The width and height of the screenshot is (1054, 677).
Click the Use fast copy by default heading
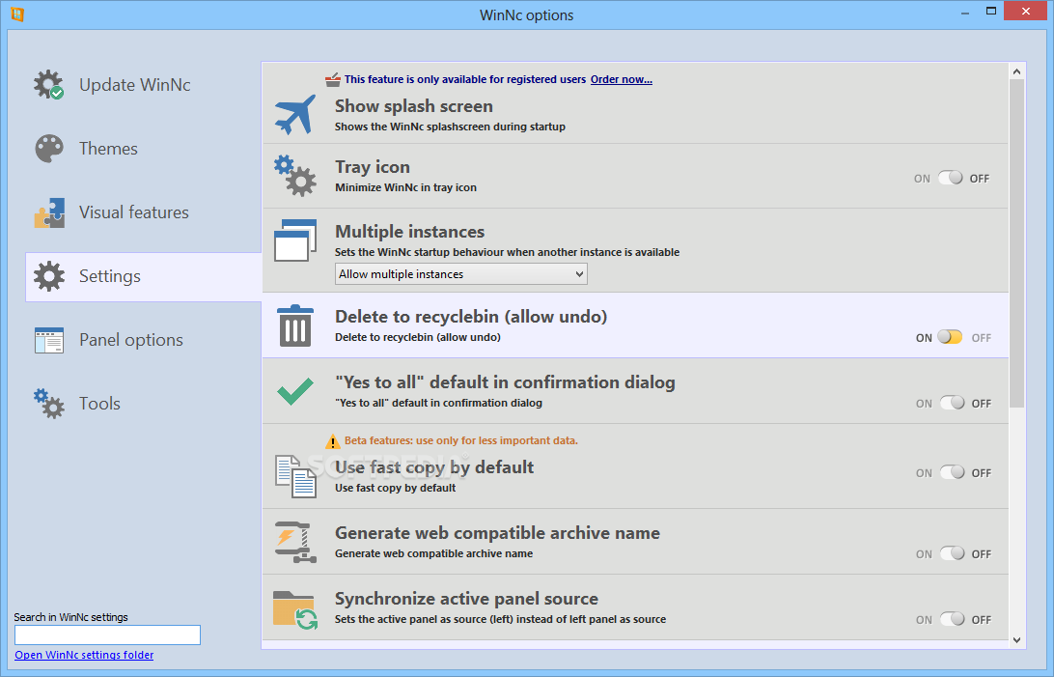pyautogui.click(x=434, y=467)
